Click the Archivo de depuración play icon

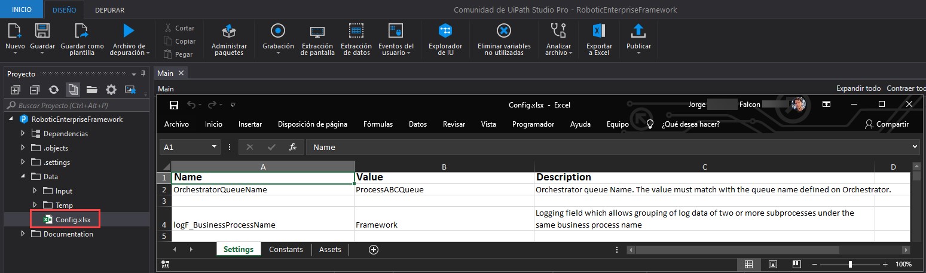(129, 30)
